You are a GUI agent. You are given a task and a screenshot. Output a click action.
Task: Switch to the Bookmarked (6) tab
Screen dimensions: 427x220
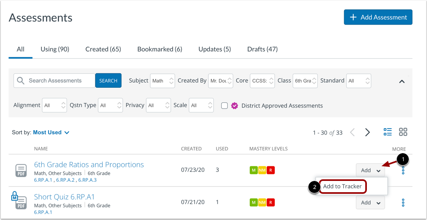[160, 49]
